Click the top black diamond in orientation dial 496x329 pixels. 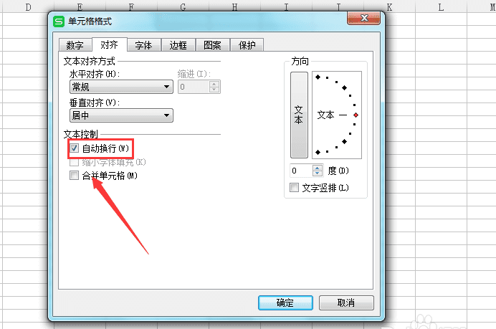[x=318, y=77]
